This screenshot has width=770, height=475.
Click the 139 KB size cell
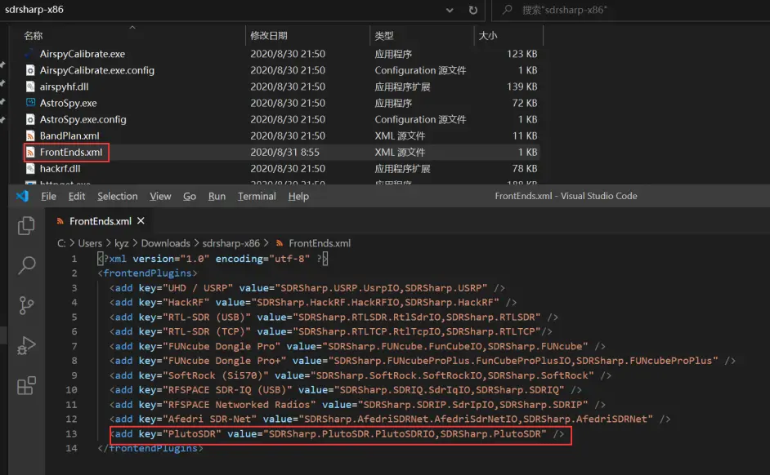tap(522, 87)
